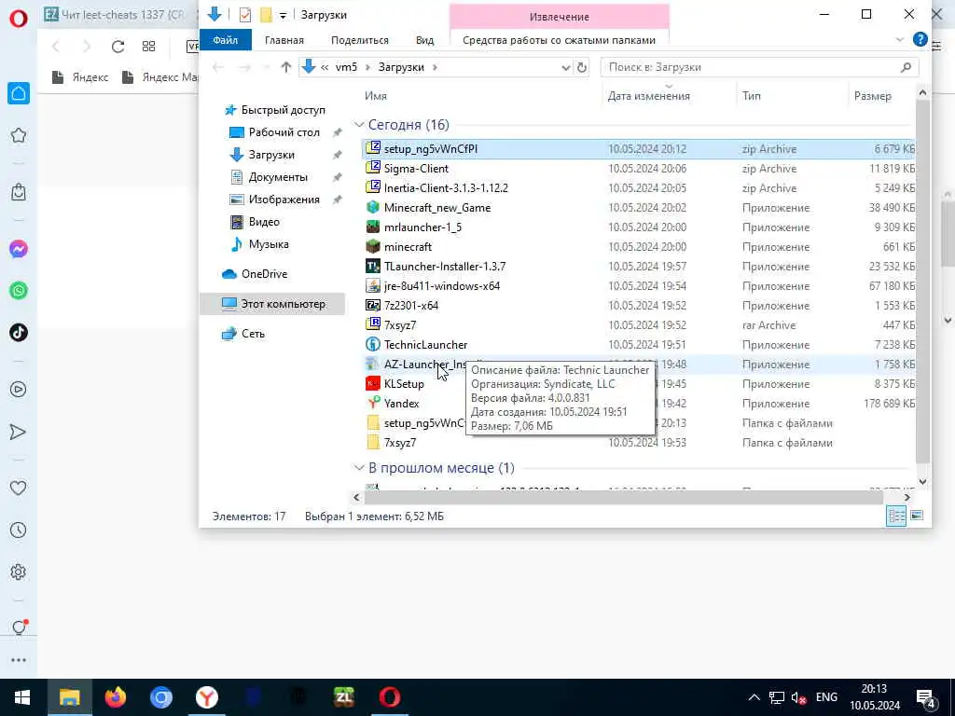This screenshot has height=716, width=955.
Task: Open Opera bookmarks star sidebar icon
Action: [19, 135]
